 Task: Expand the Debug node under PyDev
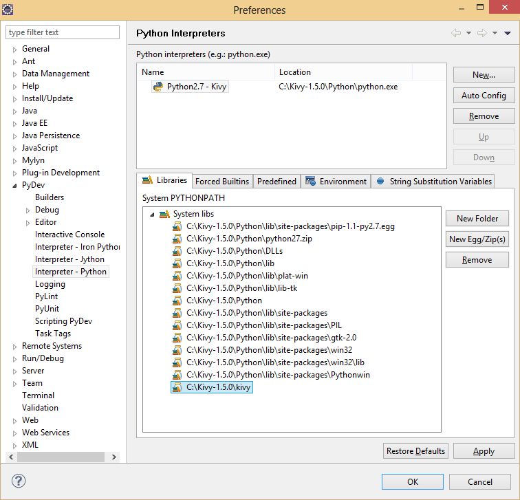click(28, 210)
